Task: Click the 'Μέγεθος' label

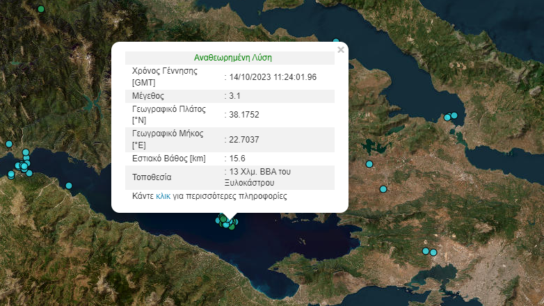Action: point(148,96)
